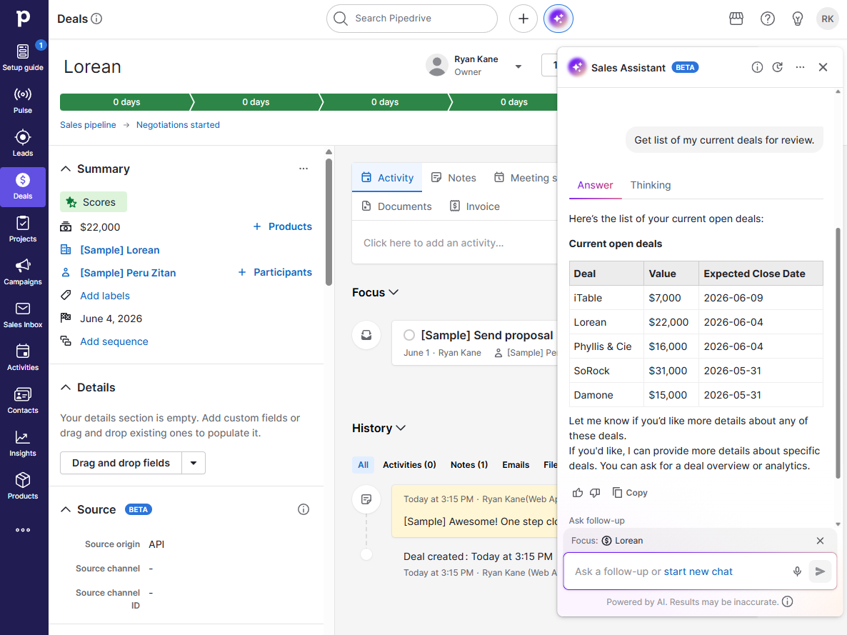
Task: Open the Invoice tab
Action: tap(474, 206)
